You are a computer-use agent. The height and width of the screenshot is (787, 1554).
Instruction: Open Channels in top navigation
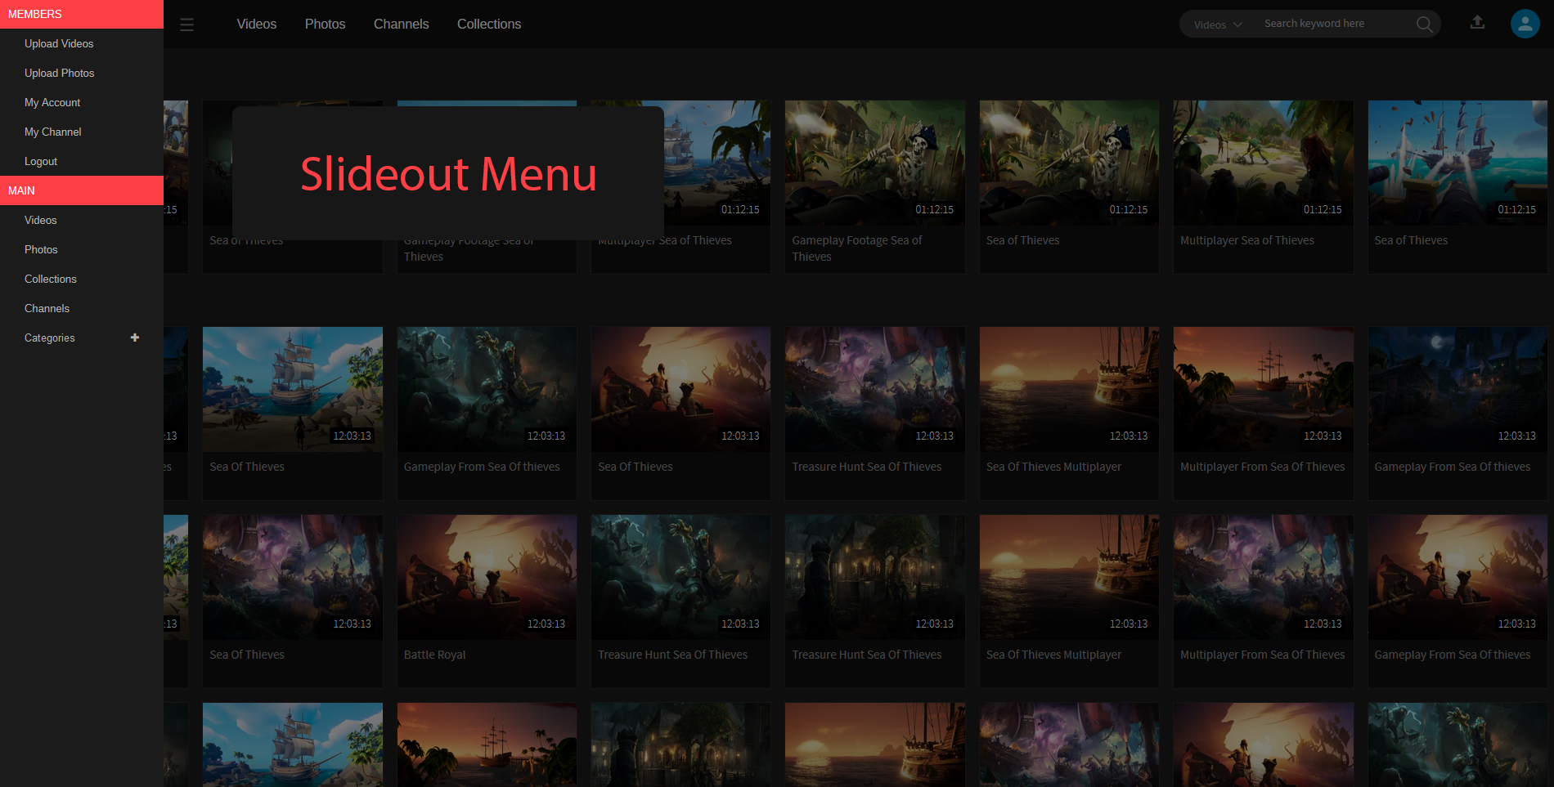[x=401, y=25]
